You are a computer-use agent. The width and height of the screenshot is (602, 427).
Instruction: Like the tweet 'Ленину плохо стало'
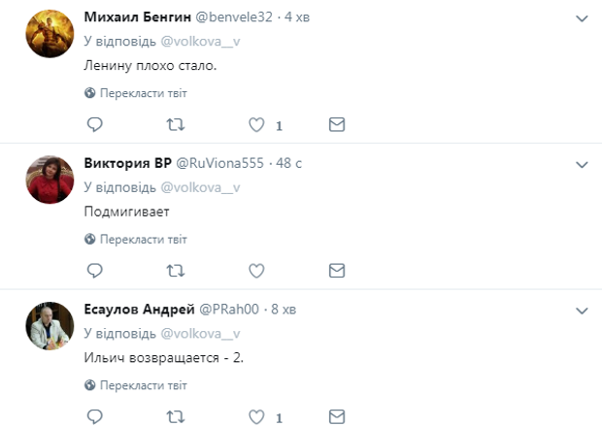pyautogui.click(x=257, y=125)
